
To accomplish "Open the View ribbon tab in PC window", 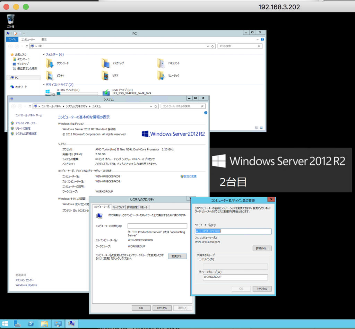I will click(44, 40).
